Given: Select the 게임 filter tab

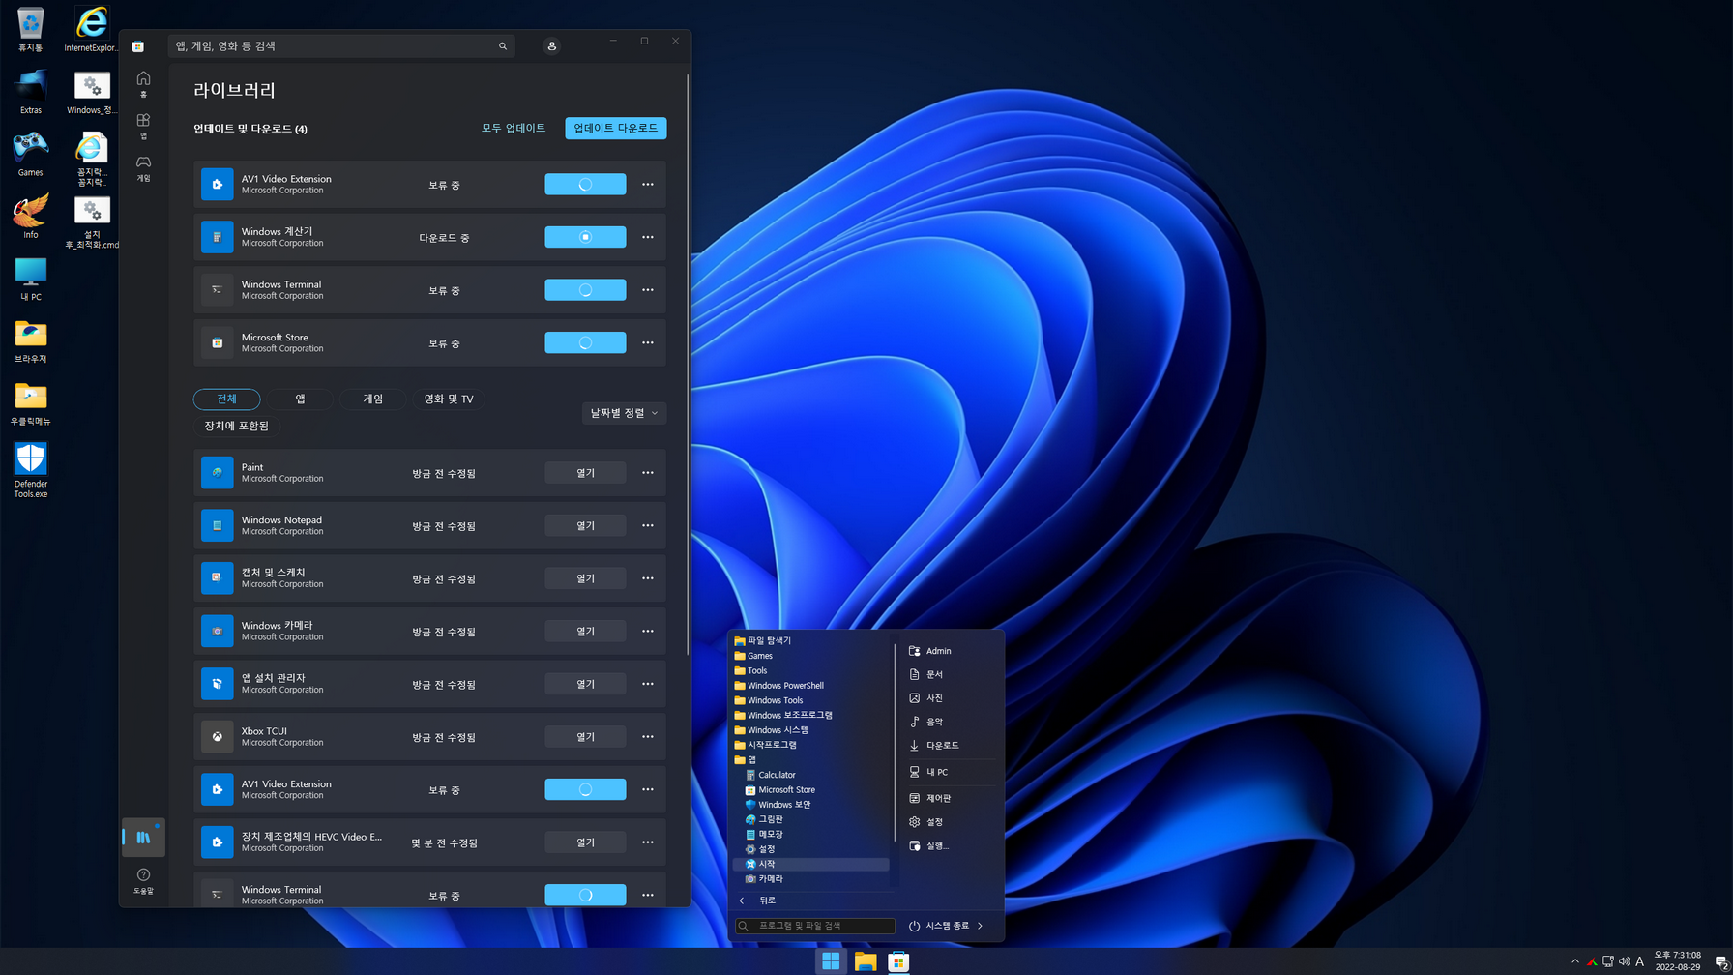Looking at the screenshot, I should pos(373,399).
